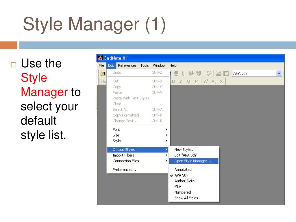296x222 pixels.
Task: Expand the Connection Files submenu
Action: pyautogui.click(x=138, y=161)
